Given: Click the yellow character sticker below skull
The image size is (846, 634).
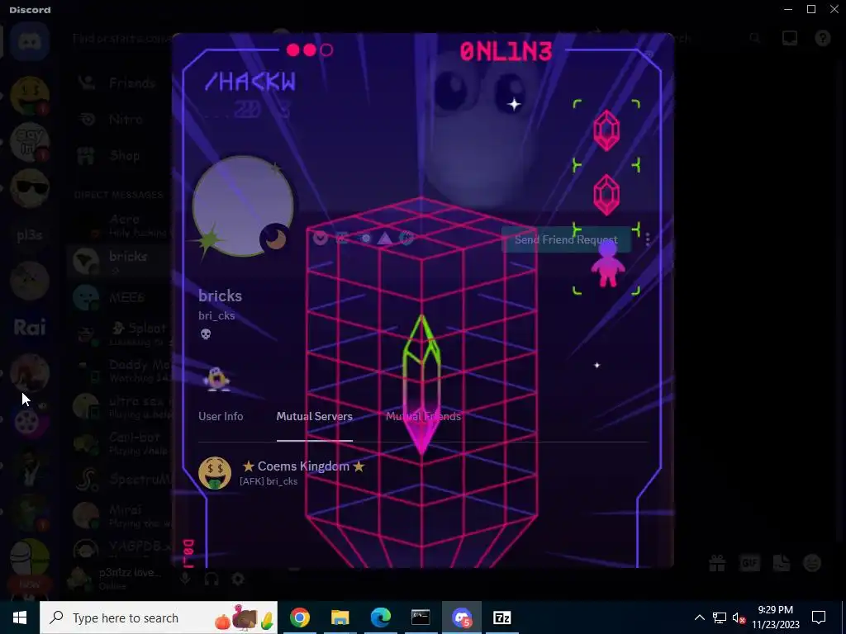Looking at the screenshot, I should point(217,378).
